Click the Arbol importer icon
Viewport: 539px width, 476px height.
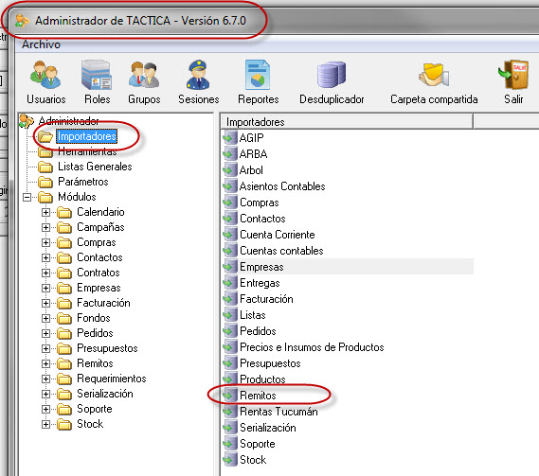[230, 170]
